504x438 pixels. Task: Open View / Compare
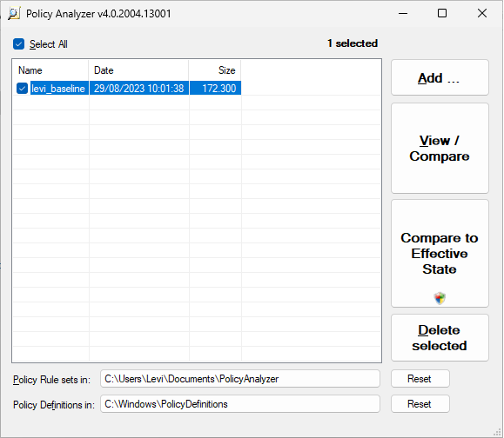coord(440,149)
